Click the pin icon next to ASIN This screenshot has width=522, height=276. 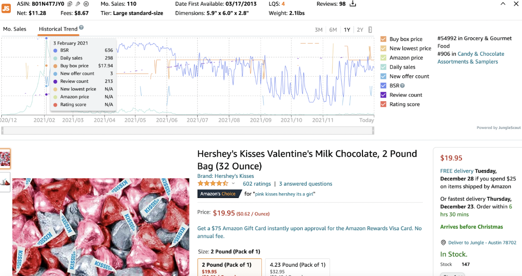(78, 4)
